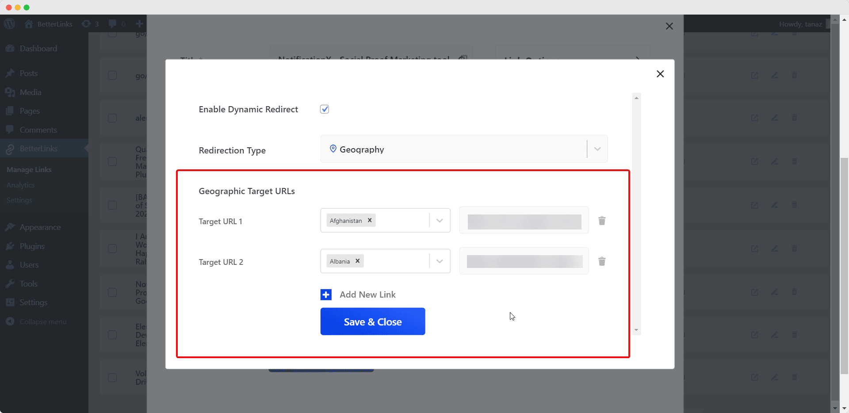Expand the country selector for Target URL 1
Viewport: 849px width, 413px height.
click(439, 220)
